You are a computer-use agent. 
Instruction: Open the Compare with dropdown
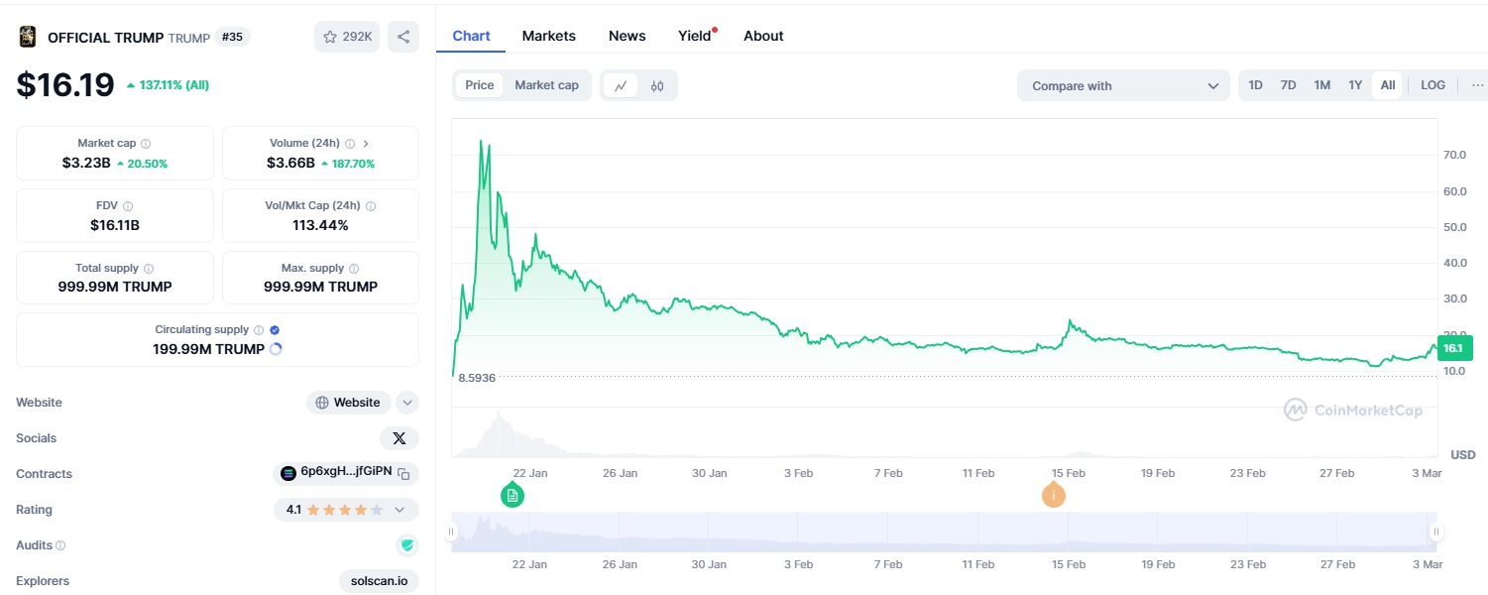[1123, 85]
